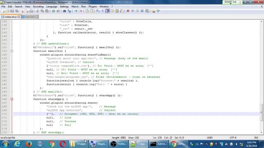Click the Save All toolbar icon
The height and width of the screenshot is (148, 264).
[x=17, y=11]
